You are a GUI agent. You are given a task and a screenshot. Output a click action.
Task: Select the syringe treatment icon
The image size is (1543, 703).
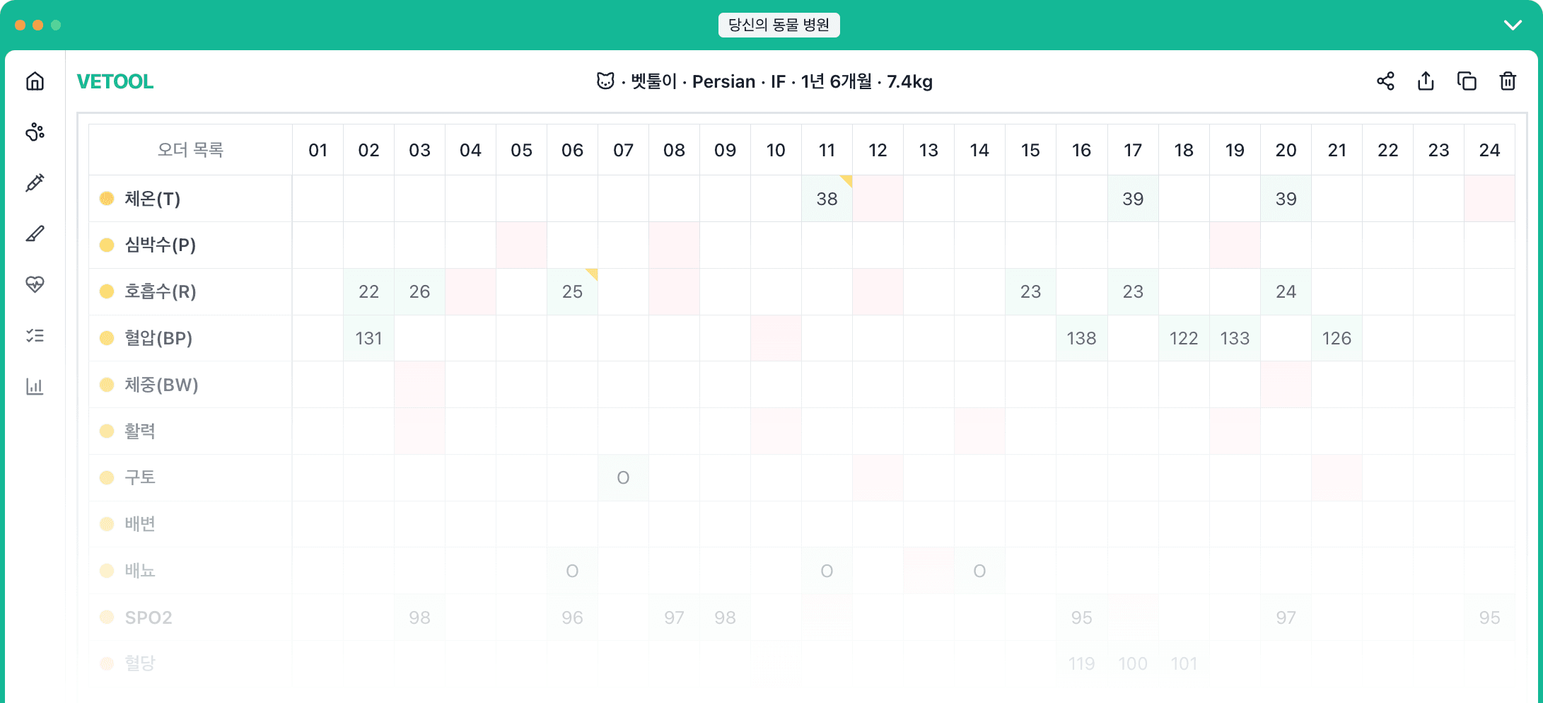pyautogui.click(x=34, y=183)
